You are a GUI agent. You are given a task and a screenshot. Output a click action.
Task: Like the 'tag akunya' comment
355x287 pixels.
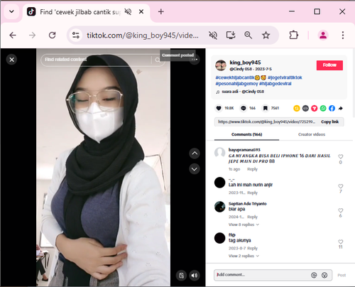pyautogui.click(x=341, y=242)
